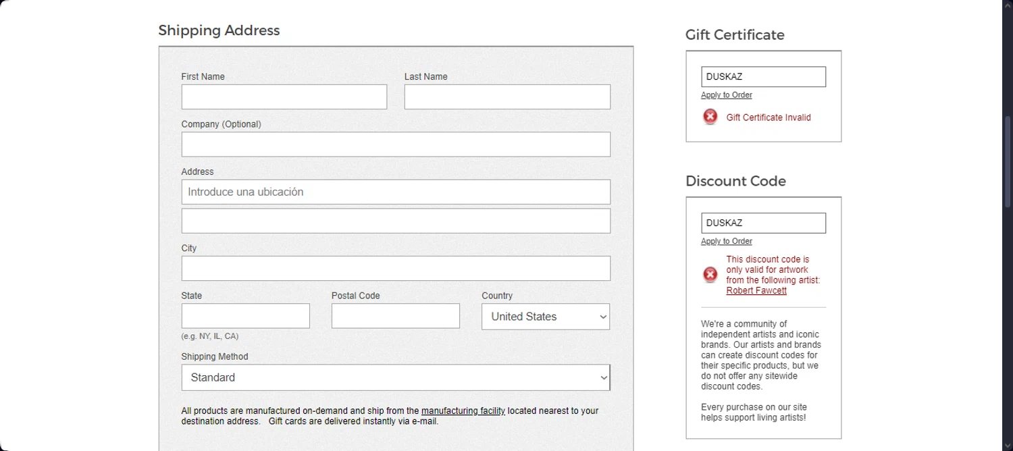
Task: Edit the Discount Code input field
Action: 763,223
